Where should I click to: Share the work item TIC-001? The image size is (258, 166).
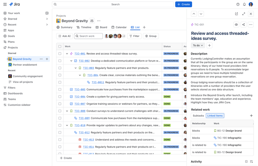tap(243, 25)
